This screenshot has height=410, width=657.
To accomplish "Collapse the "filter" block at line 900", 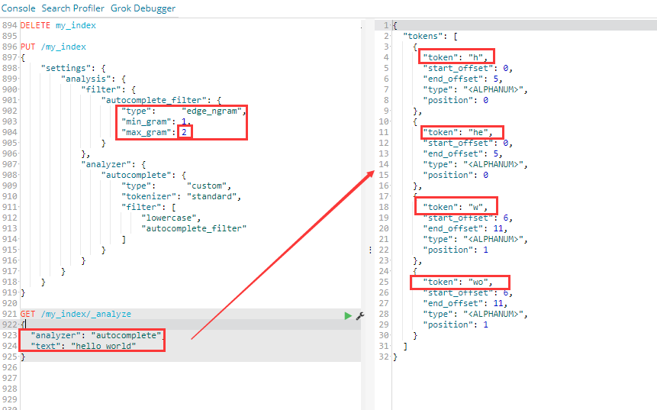I will (18, 89).
